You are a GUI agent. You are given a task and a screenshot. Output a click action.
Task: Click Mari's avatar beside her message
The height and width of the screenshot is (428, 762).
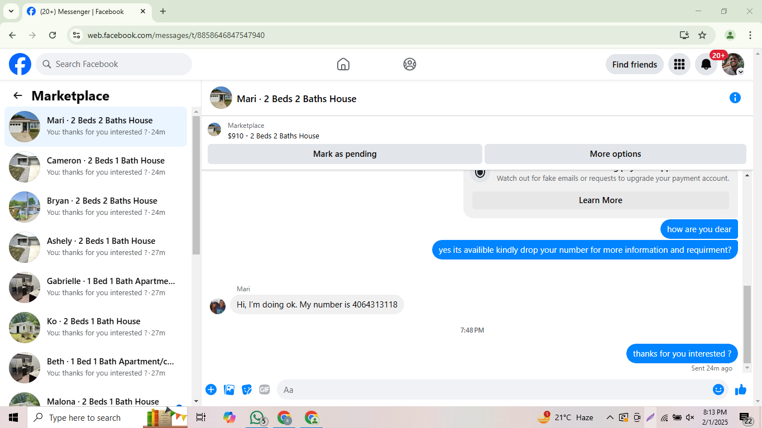point(218,306)
